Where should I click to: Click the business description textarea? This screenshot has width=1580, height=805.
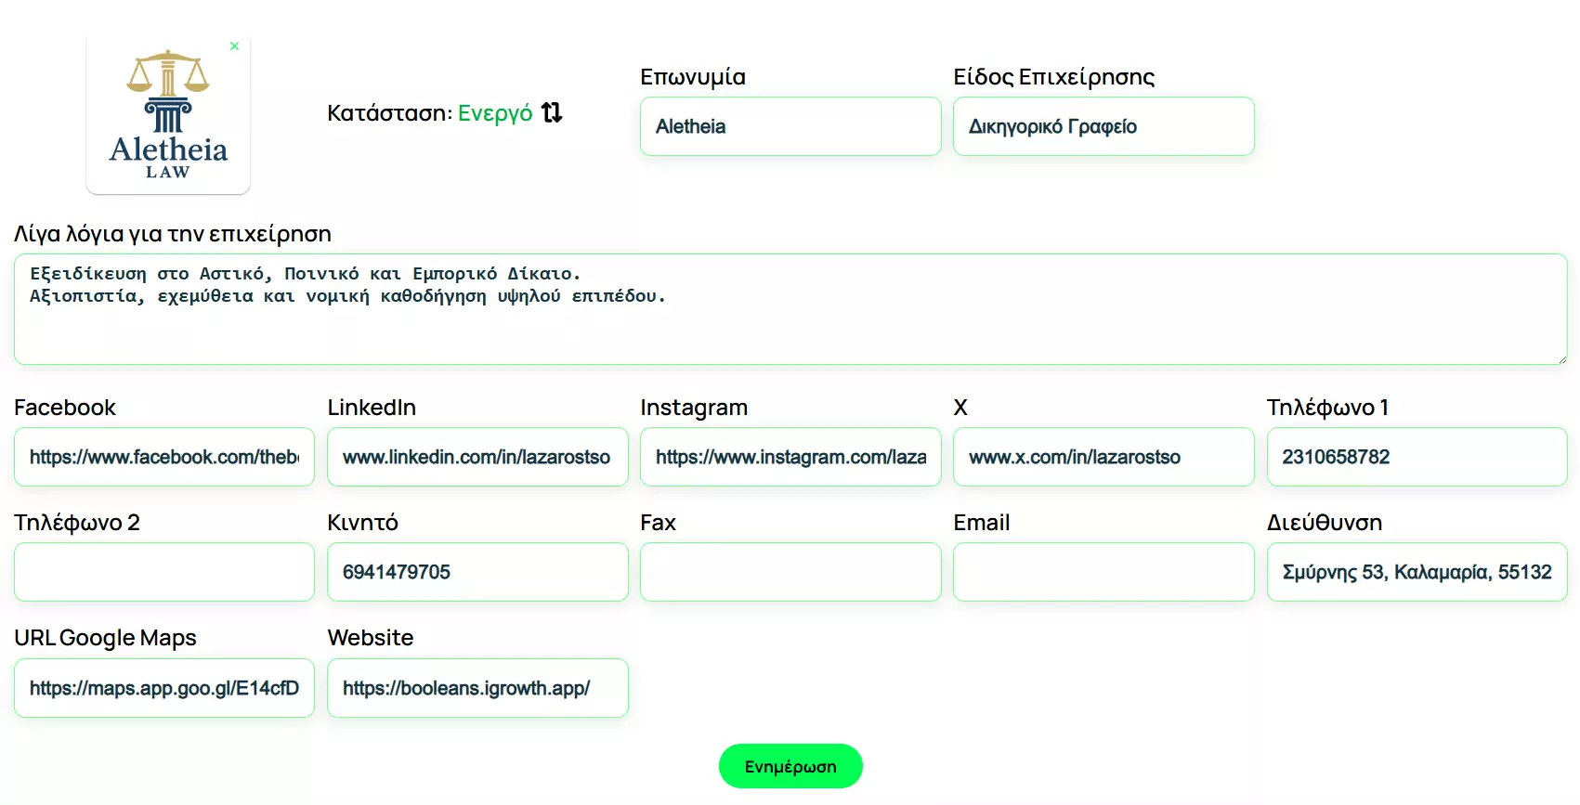pos(790,309)
